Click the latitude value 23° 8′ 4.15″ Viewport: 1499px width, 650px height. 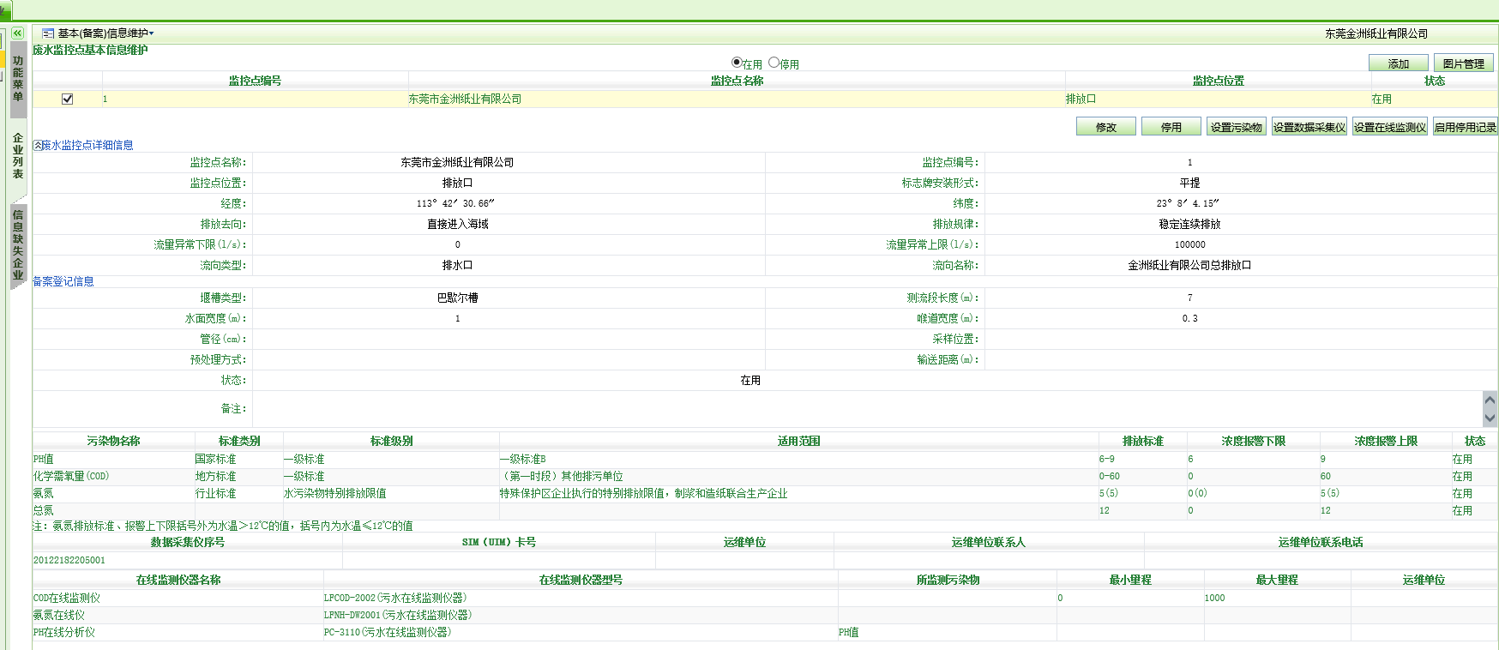pos(1188,204)
